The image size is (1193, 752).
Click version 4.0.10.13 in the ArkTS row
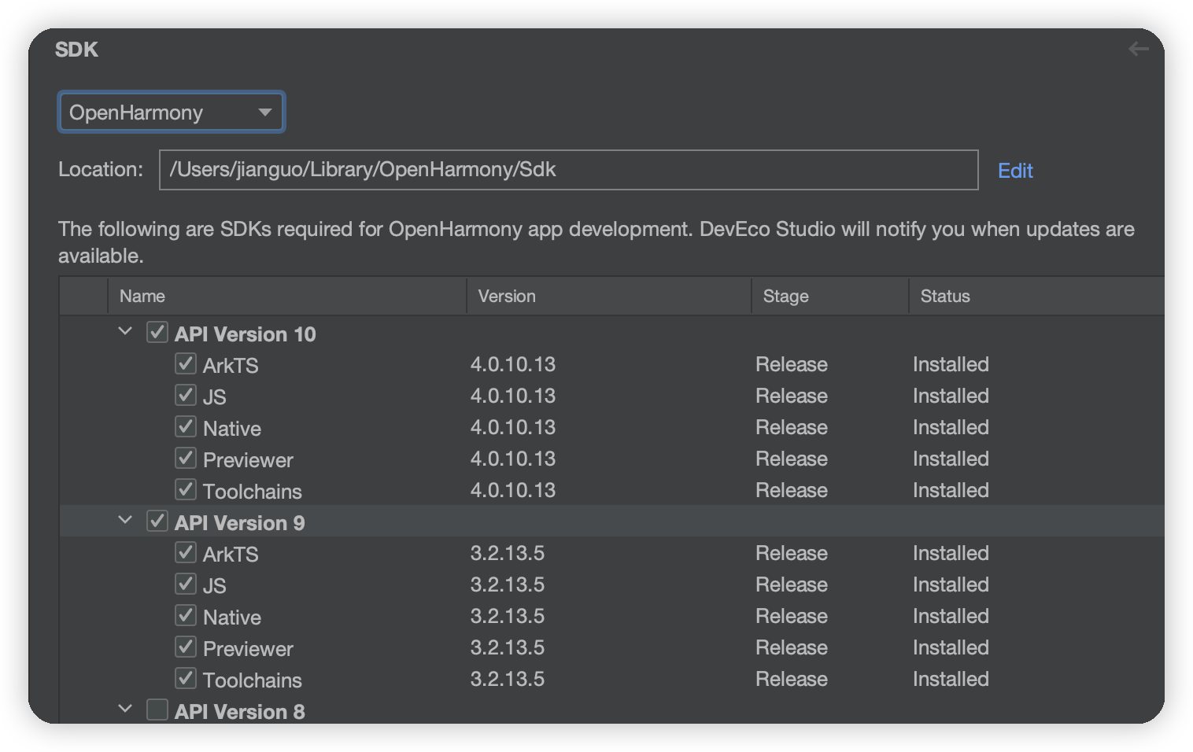point(513,364)
